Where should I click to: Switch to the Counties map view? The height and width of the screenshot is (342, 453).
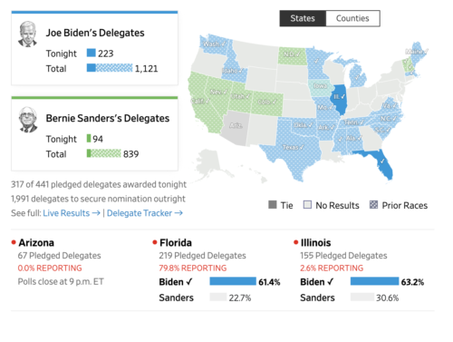352,18
